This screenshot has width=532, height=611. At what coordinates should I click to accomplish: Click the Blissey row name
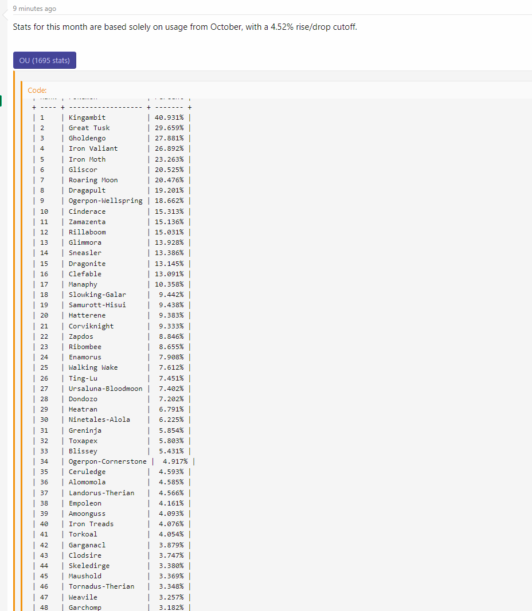coord(83,451)
